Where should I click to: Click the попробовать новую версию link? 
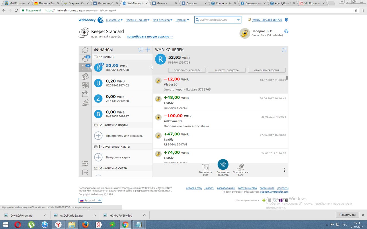(150, 37)
